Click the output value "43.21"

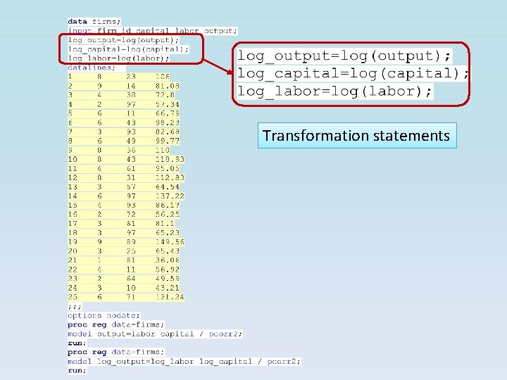167,288
